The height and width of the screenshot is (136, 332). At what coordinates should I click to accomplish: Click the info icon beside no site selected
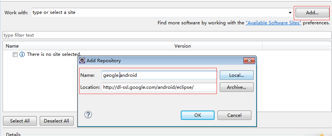pyautogui.click(x=22, y=55)
